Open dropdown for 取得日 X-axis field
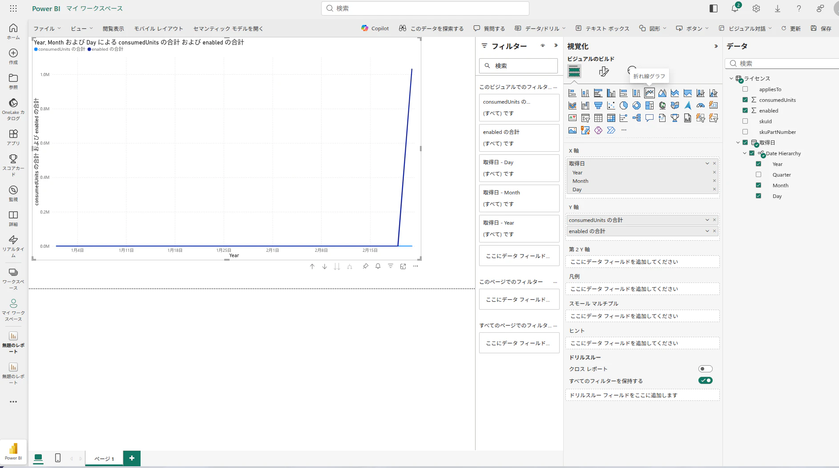The width and height of the screenshot is (839, 468). coord(707,163)
